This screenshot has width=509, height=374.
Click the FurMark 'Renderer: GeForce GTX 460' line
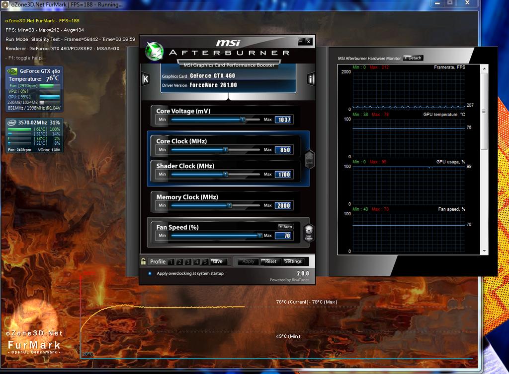point(62,49)
